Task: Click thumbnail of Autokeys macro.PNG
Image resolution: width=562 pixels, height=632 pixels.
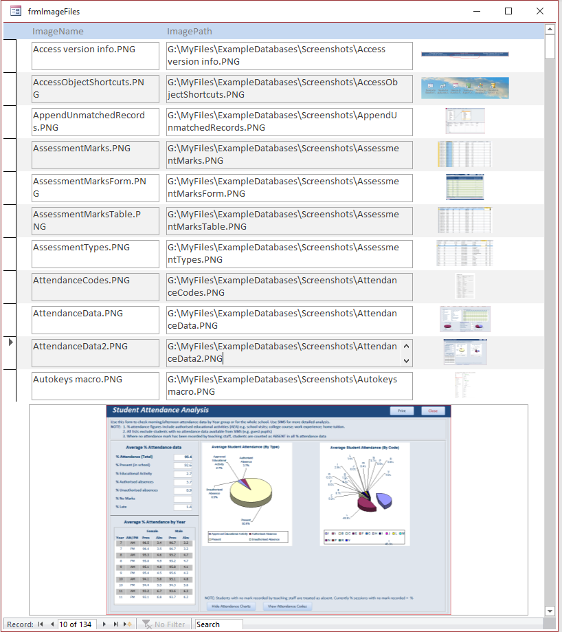Action: (x=465, y=385)
